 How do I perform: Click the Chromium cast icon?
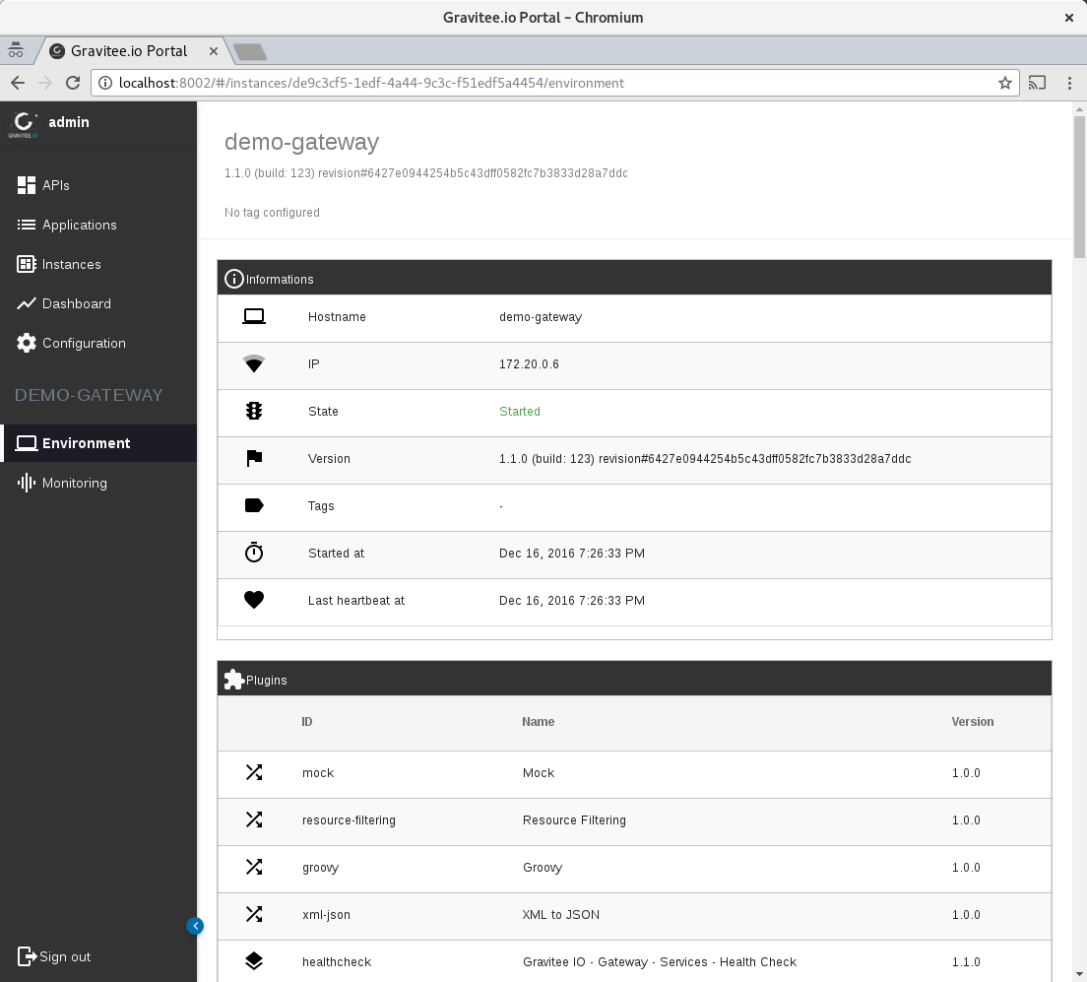1037,83
